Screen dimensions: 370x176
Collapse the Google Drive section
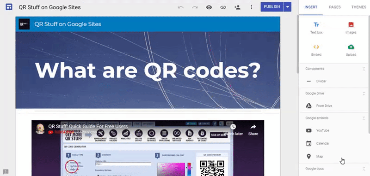click(364, 94)
